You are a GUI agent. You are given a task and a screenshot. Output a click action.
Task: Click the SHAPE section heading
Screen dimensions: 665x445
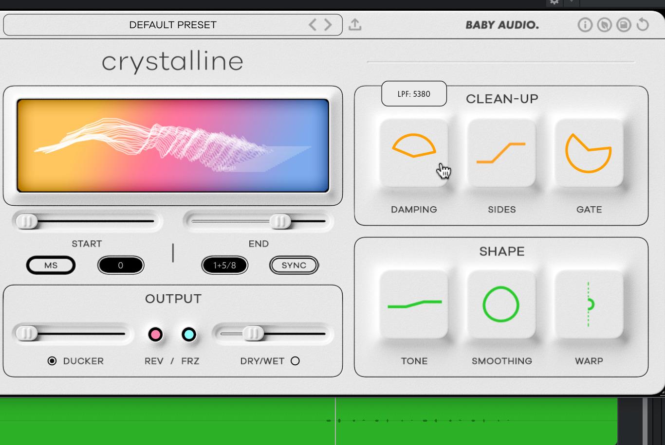[x=502, y=251]
